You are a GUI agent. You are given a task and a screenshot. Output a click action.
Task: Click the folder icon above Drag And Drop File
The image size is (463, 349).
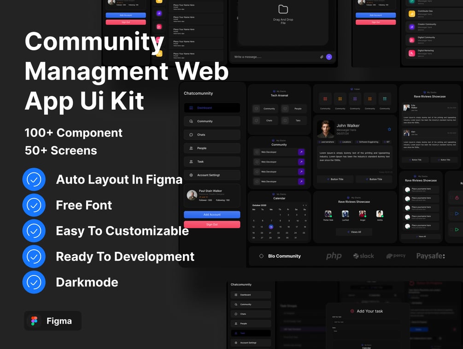(283, 10)
